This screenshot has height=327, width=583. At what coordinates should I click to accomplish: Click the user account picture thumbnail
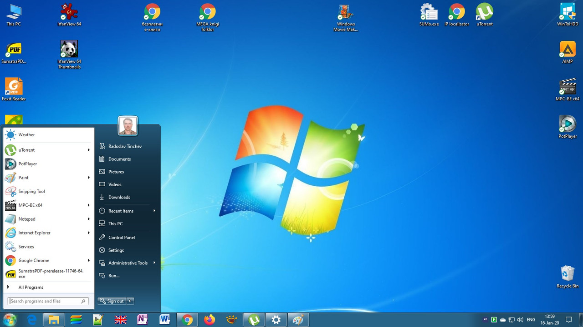pos(128,126)
